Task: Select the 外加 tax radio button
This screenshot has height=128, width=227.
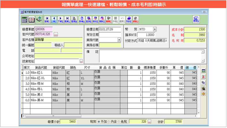Action: 99,122
